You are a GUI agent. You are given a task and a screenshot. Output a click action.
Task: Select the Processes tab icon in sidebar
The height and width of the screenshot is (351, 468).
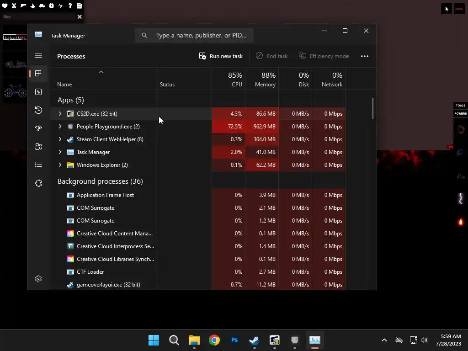[x=38, y=74]
